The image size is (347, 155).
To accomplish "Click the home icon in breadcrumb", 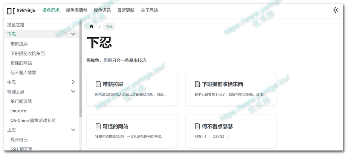I will tap(92, 27).
